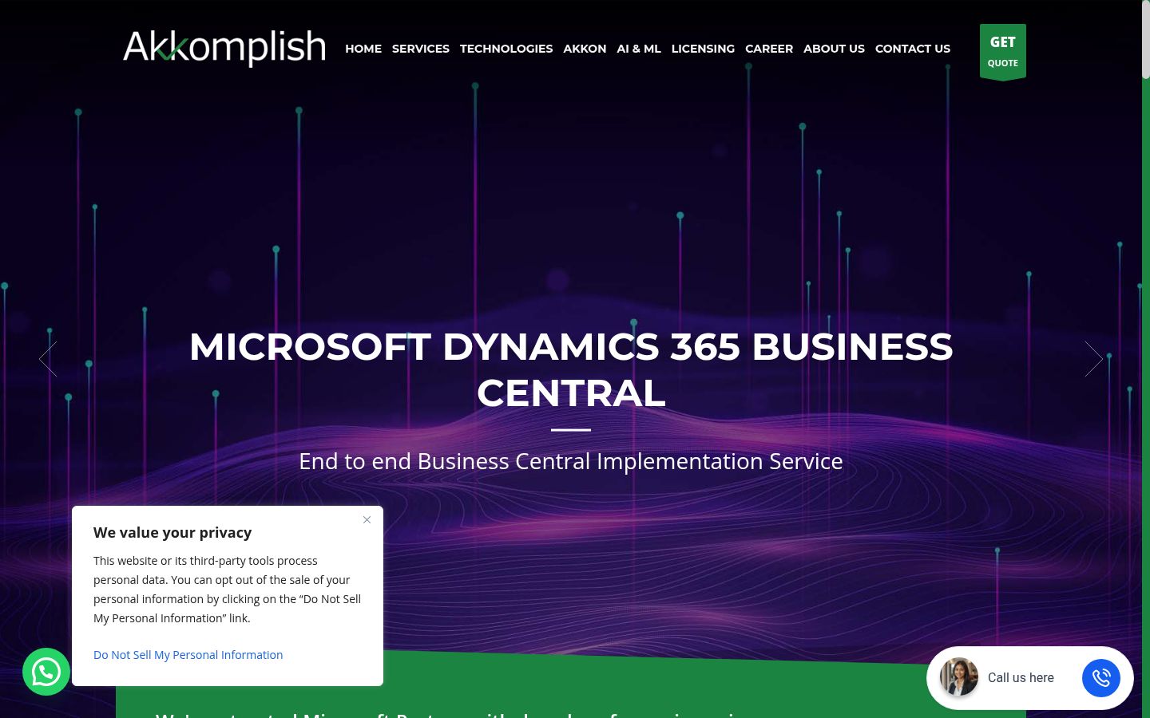
Task: Close the privacy notice popup
Action: tap(367, 519)
